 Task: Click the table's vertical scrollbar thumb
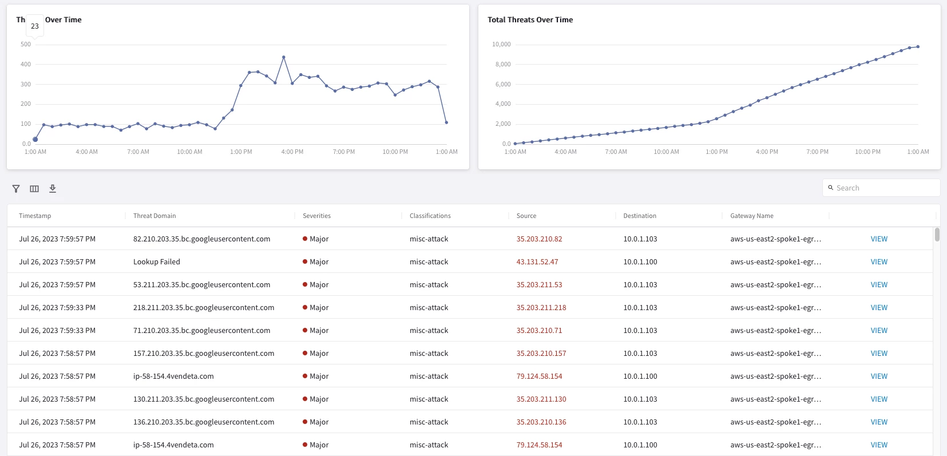coord(937,235)
